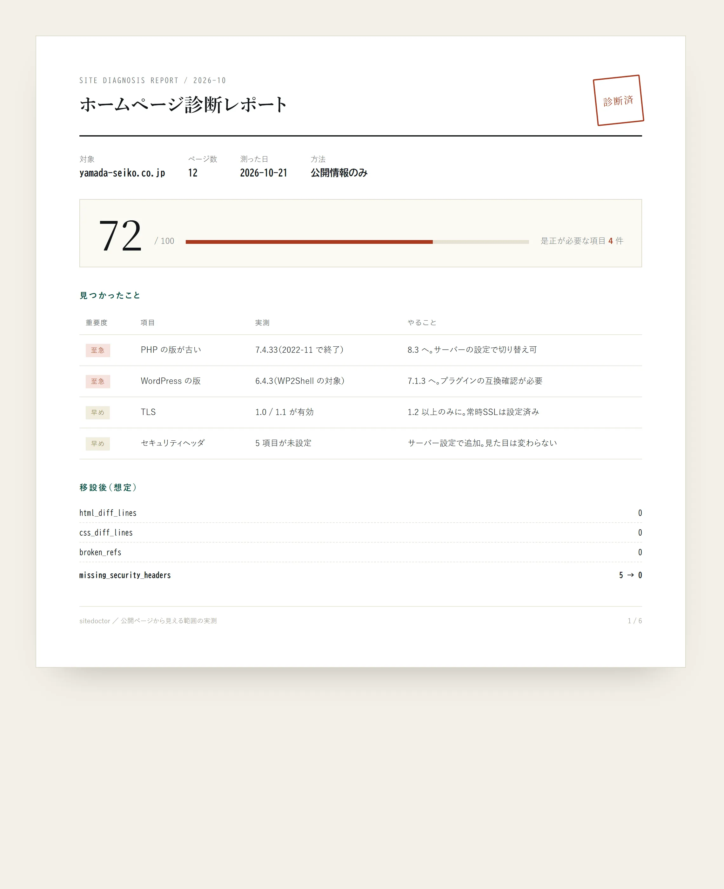The image size is (724, 889).
Task: Click the broken_refs row label
Action: click(x=100, y=552)
